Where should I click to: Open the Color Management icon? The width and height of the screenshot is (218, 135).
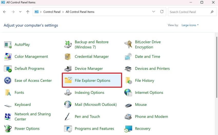[x=8, y=57]
